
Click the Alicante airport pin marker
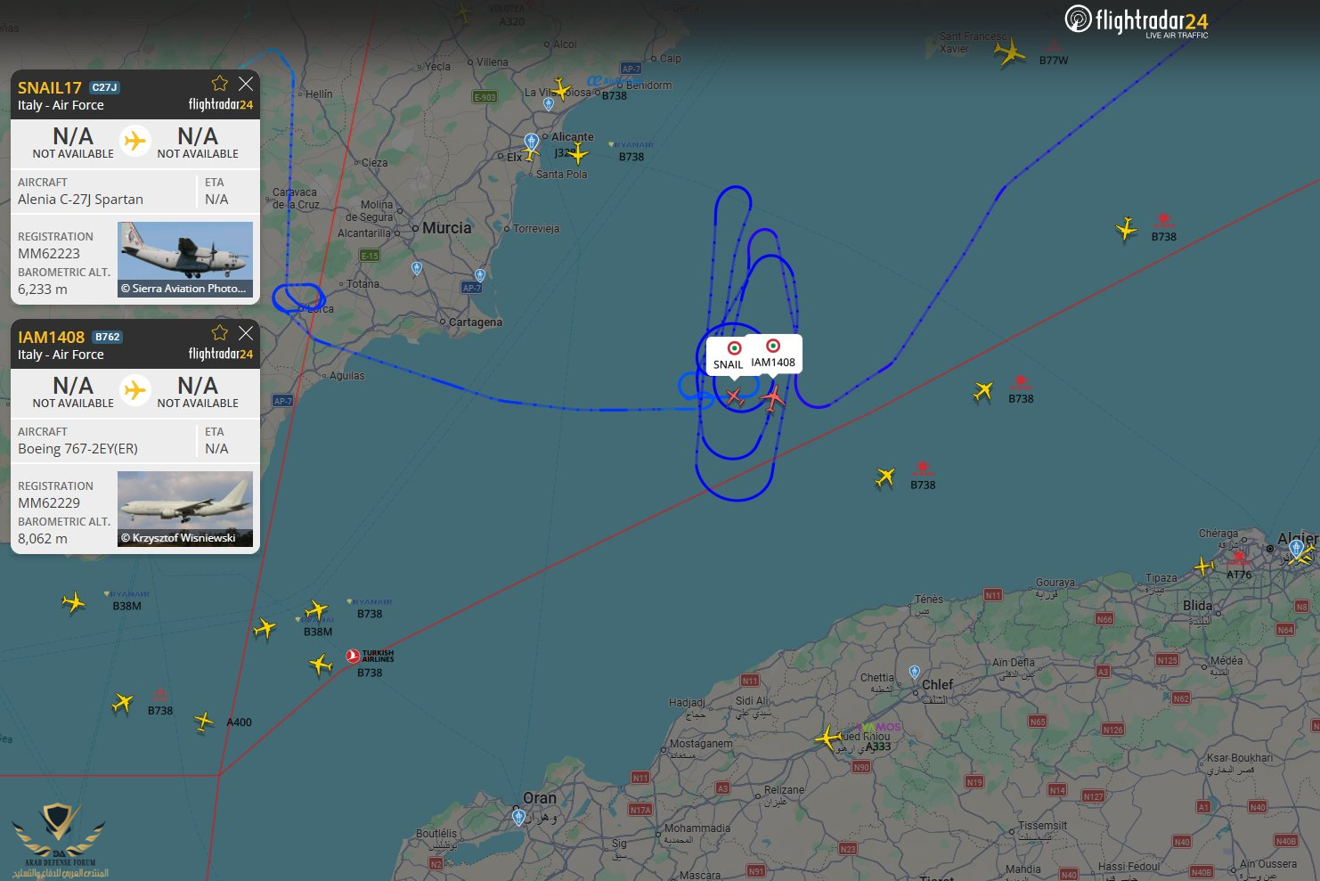coord(531,142)
